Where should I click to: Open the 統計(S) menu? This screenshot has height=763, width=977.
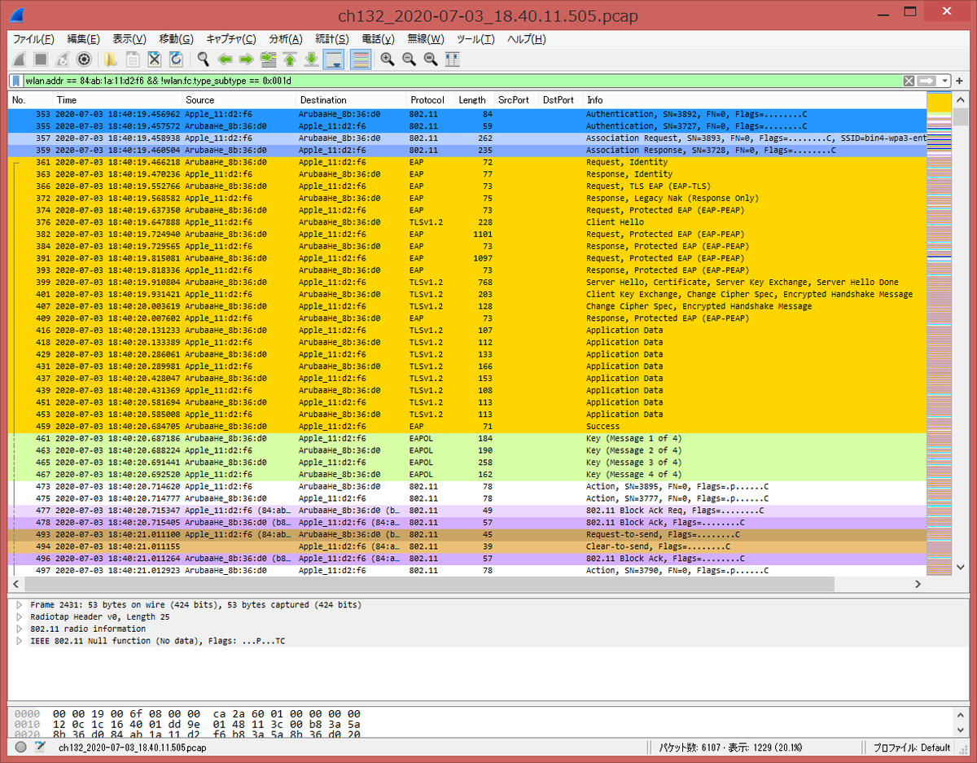click(x=331, y=39)
